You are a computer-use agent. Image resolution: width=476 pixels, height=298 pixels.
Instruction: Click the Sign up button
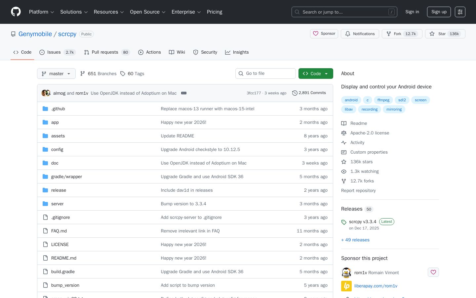(x=439, y=12)
